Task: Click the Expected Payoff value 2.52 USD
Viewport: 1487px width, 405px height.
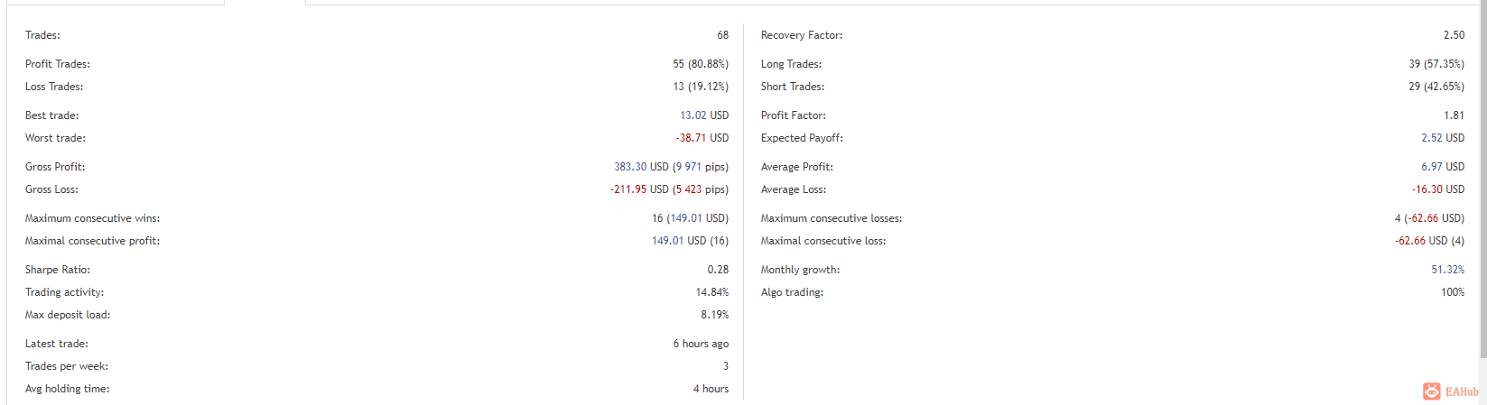Action: (x=1443, y=138)
